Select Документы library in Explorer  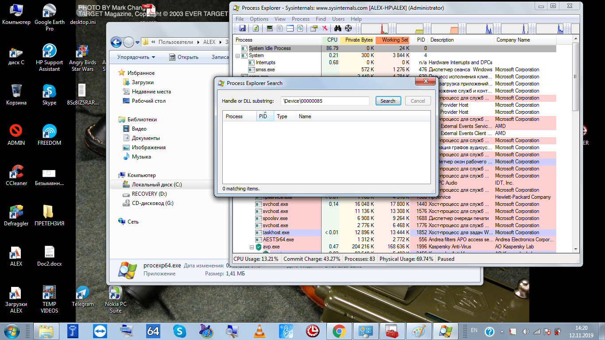click(146, 138)
